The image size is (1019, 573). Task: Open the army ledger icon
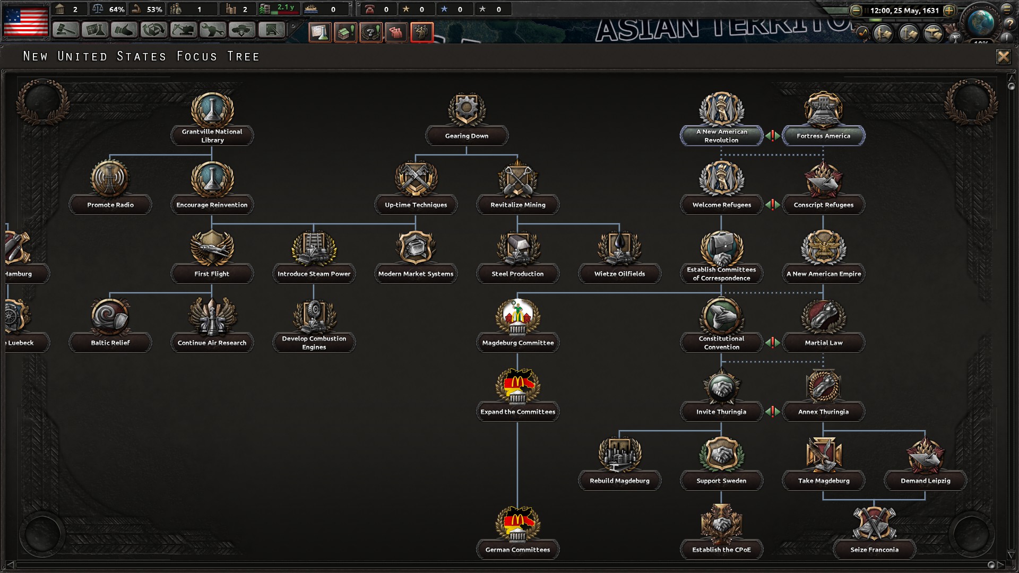point(883,33)
